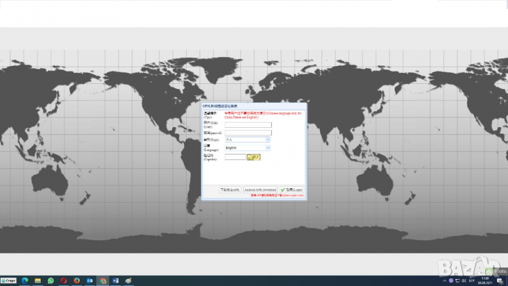
Task: Show hidden system tray icons
Action: tap(443, 280)
